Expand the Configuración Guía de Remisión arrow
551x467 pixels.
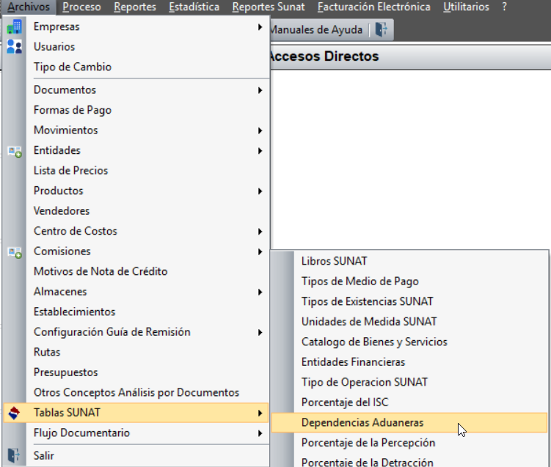[260, 332]
